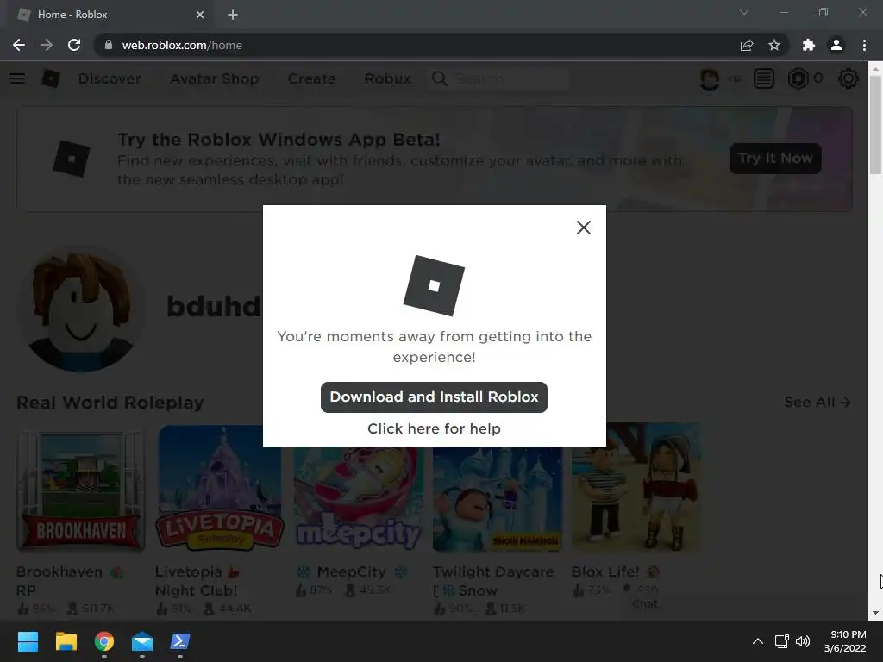Click the Roblox logo in the dialog
This screenshot has width=883, height=662.
click(x=434, y=285)
